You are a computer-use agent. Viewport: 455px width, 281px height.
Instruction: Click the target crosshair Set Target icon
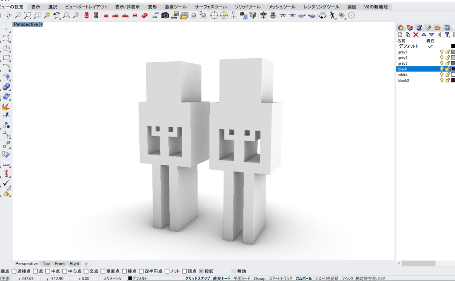click(x=214, y=16)
